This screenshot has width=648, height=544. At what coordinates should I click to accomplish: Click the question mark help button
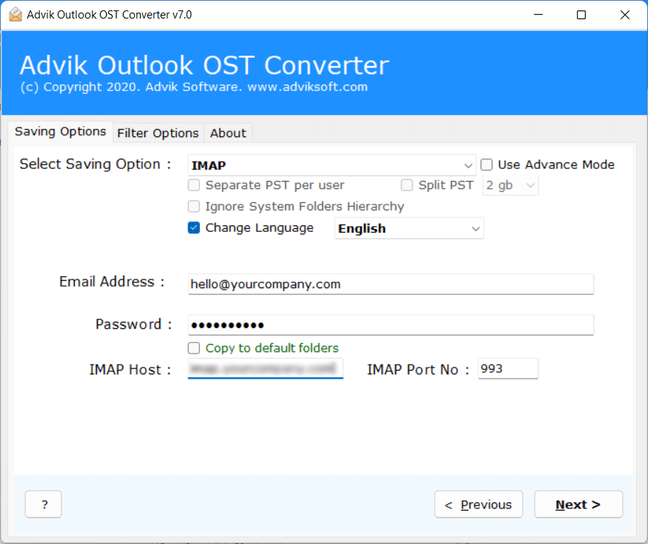point(44,504)
